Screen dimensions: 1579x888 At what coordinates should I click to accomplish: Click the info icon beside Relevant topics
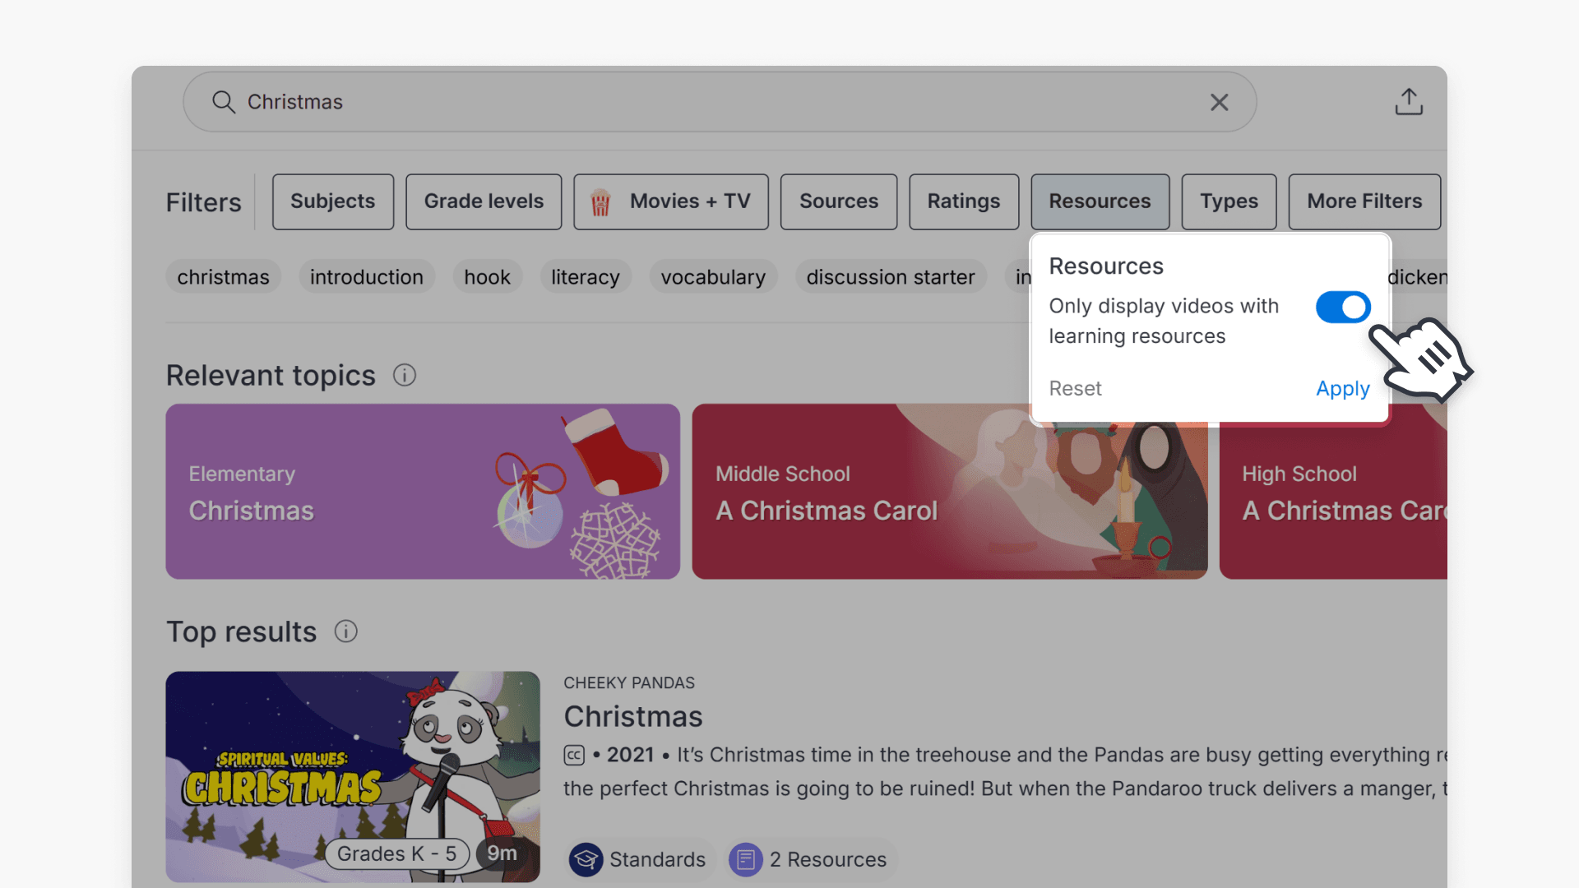pos(404,375)
